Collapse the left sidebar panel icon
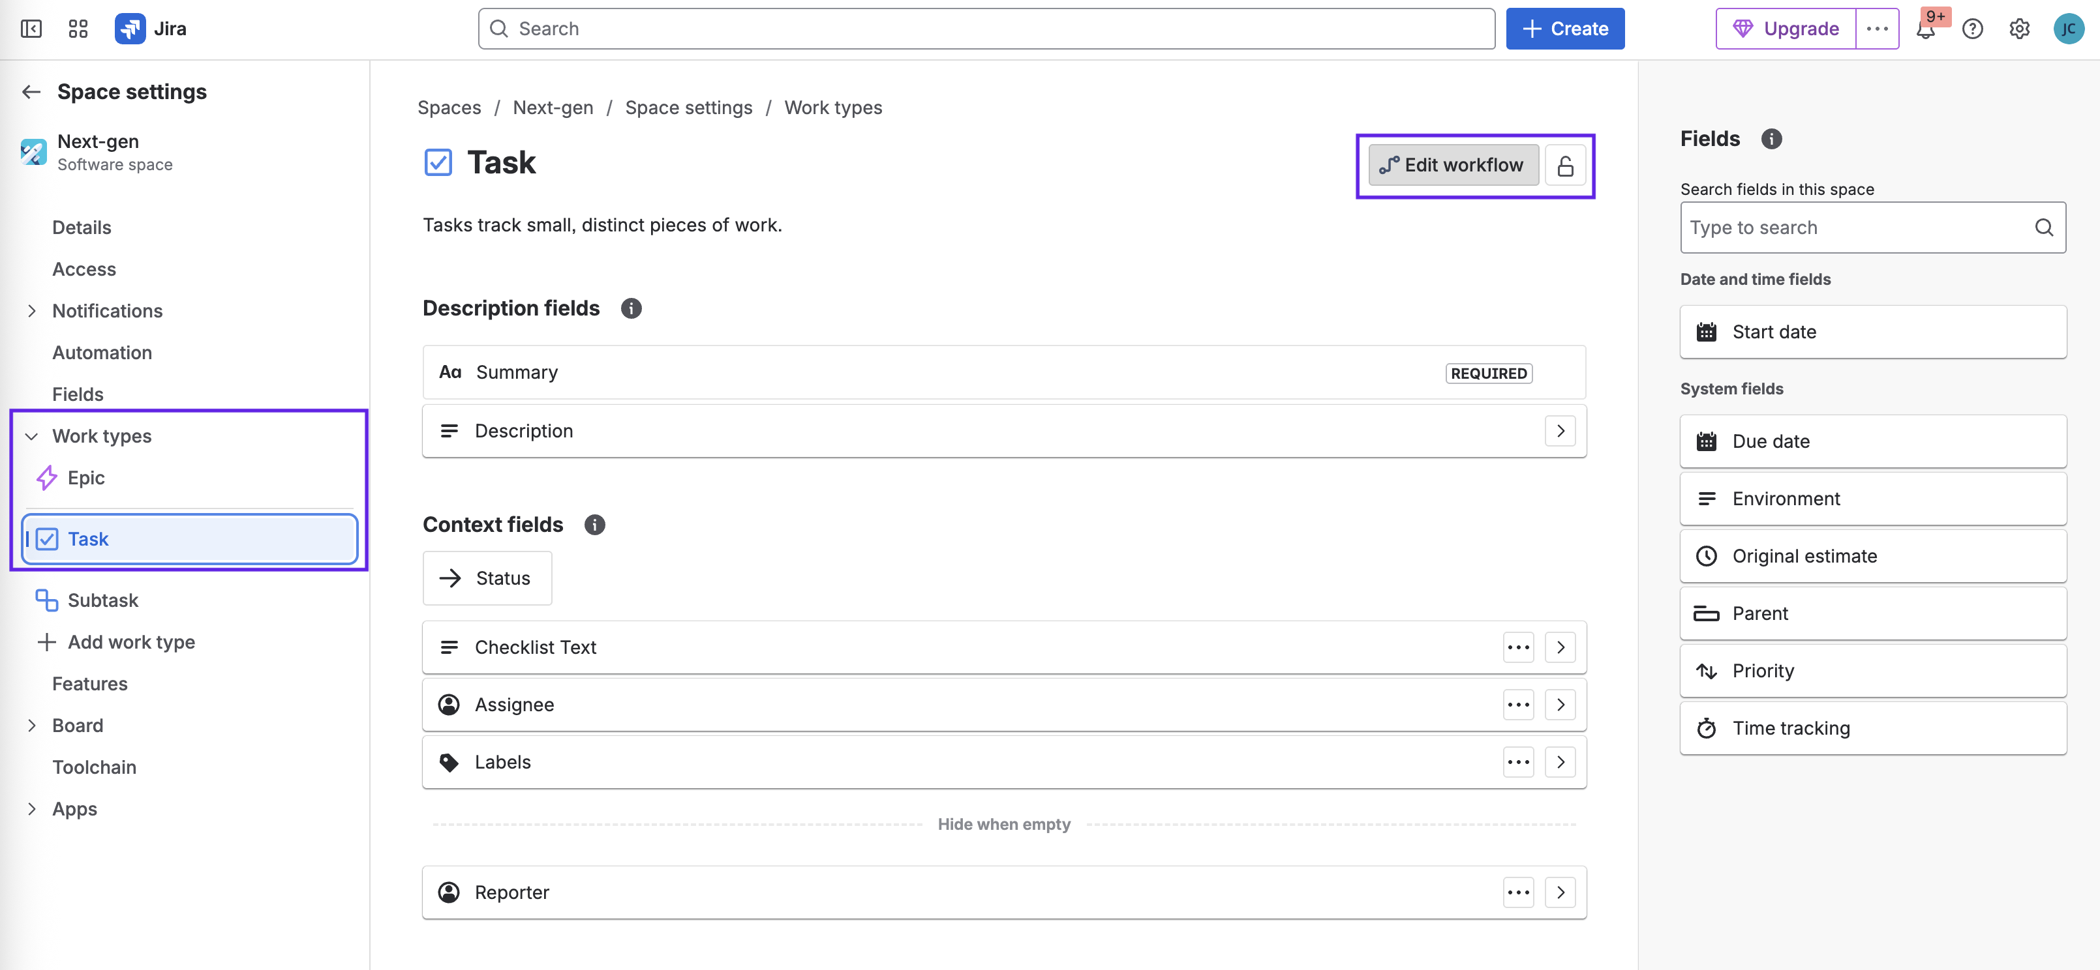 pos(31,29)
